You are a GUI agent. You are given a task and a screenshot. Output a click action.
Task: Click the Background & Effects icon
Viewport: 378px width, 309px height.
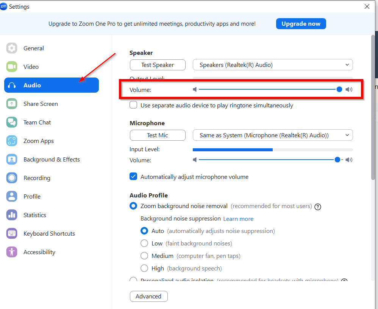[x=12, y=159]
